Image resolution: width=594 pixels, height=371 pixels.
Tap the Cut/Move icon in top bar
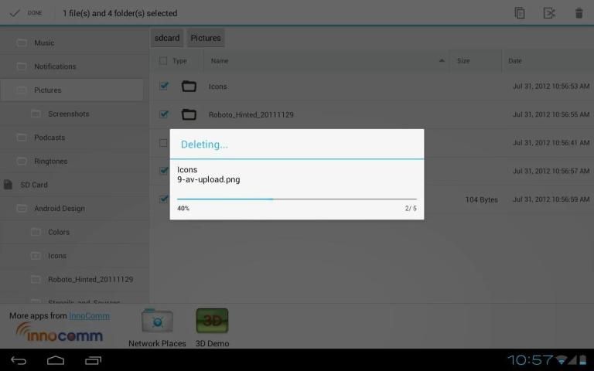(x=549, y=13)
